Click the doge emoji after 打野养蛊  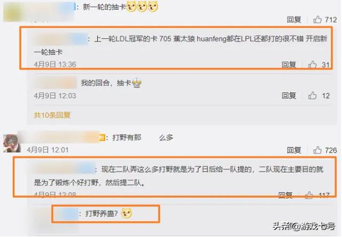[x=127, y=213]
